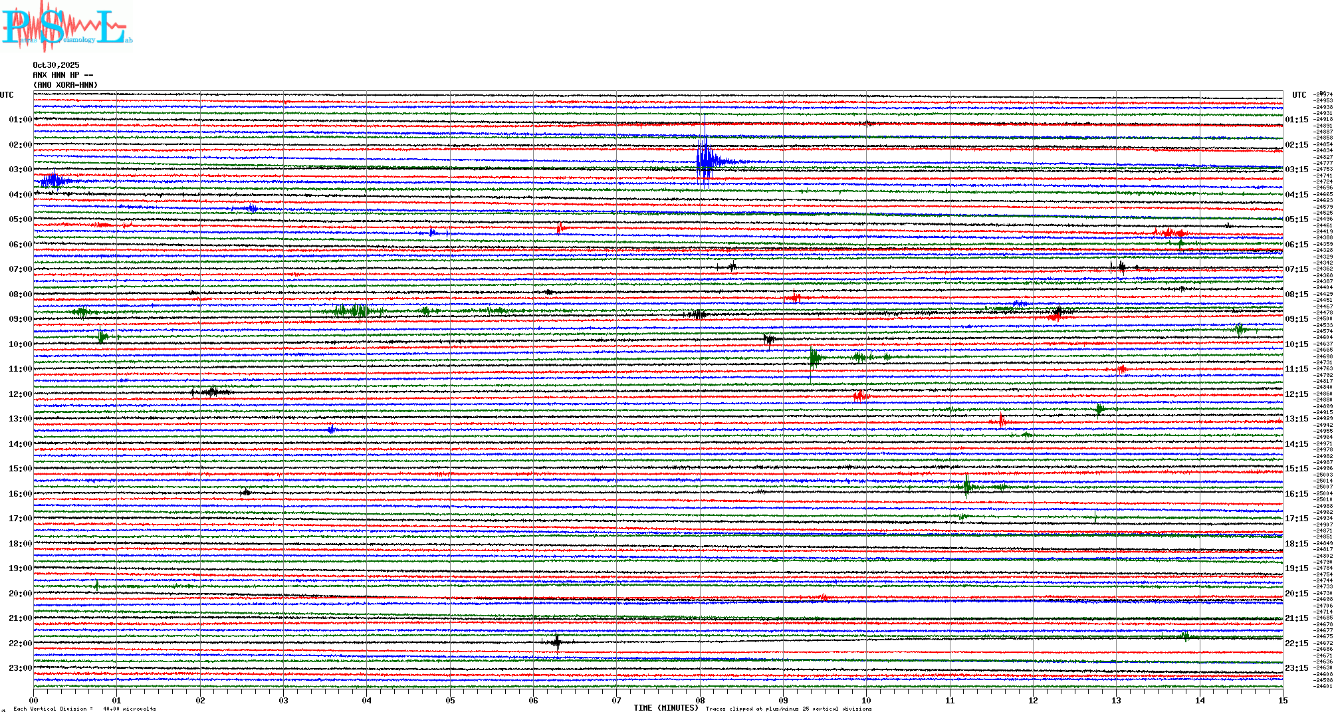Click the left UTC axis header
The image size is (1336, 718).
7,95
